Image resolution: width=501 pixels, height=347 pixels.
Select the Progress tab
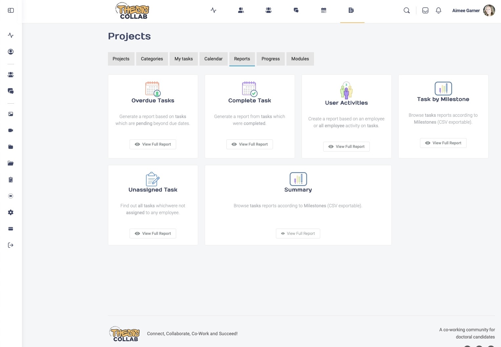click(270, 59)
